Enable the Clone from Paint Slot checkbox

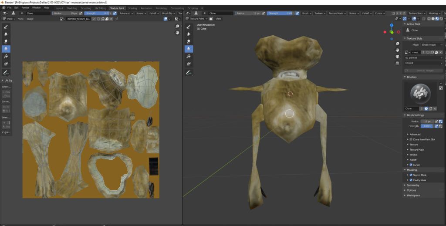tap(411, 139)
